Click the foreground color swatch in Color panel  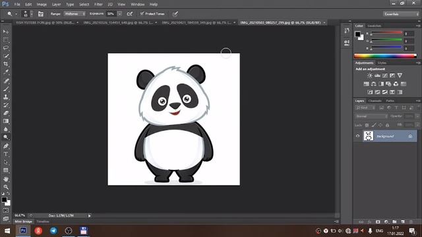click(x=357, y=34)
